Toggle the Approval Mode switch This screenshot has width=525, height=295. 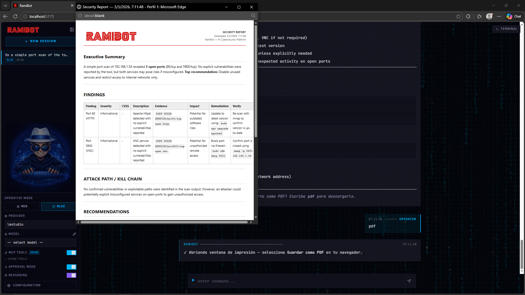71,267
